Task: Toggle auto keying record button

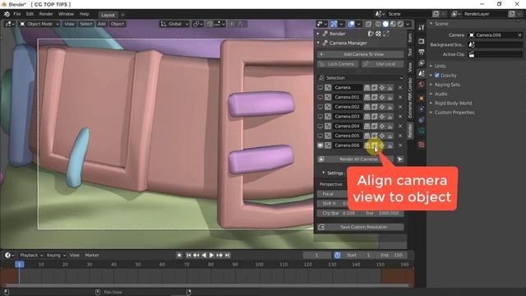Action: 179,256
